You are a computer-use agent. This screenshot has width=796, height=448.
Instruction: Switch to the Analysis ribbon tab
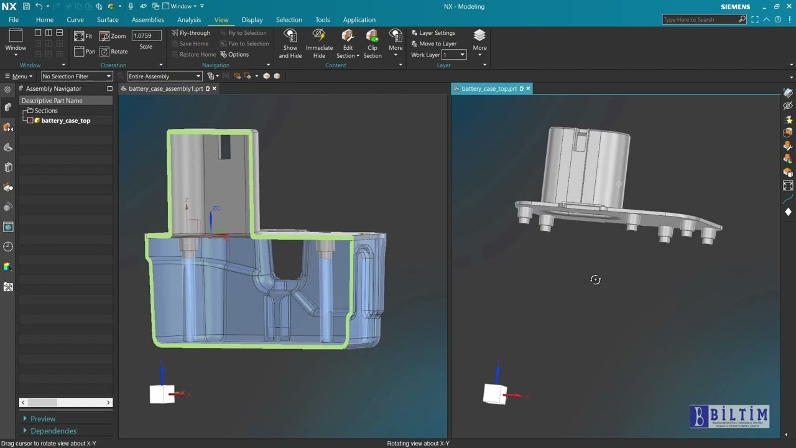[189, 19]
